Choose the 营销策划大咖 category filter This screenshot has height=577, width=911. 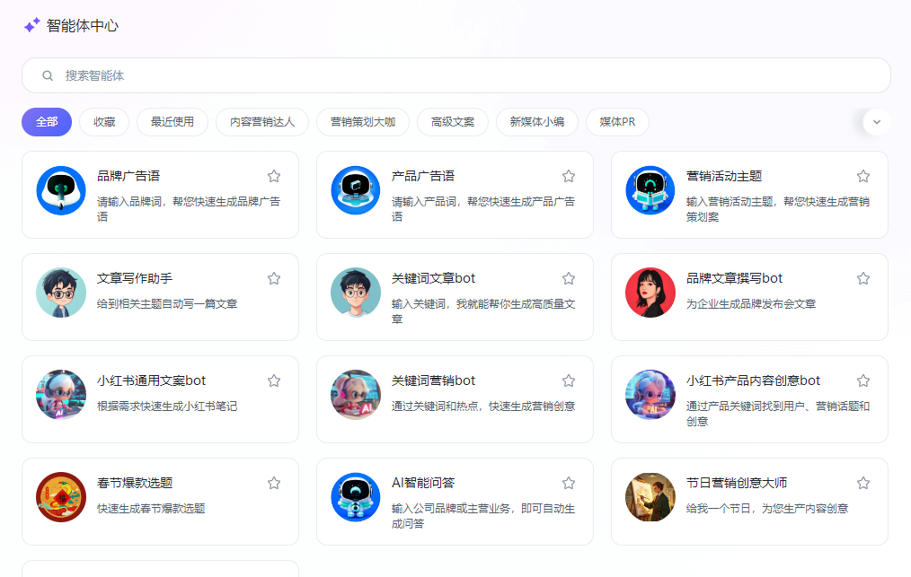363,122
